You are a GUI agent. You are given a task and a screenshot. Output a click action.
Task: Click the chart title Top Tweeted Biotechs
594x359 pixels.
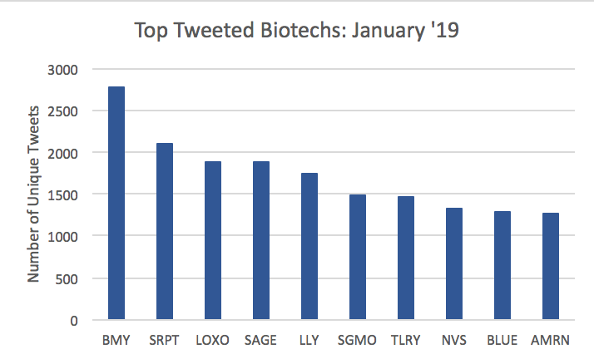(297, 30)
